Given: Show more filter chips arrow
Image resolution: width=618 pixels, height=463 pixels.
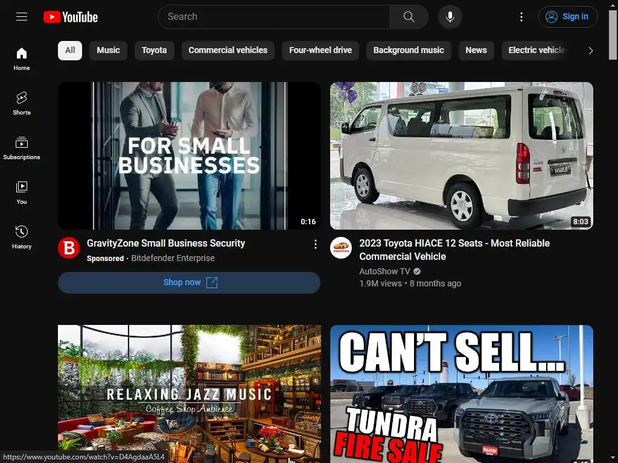Looking at the screenshot, I should click(x=590, y=51).
